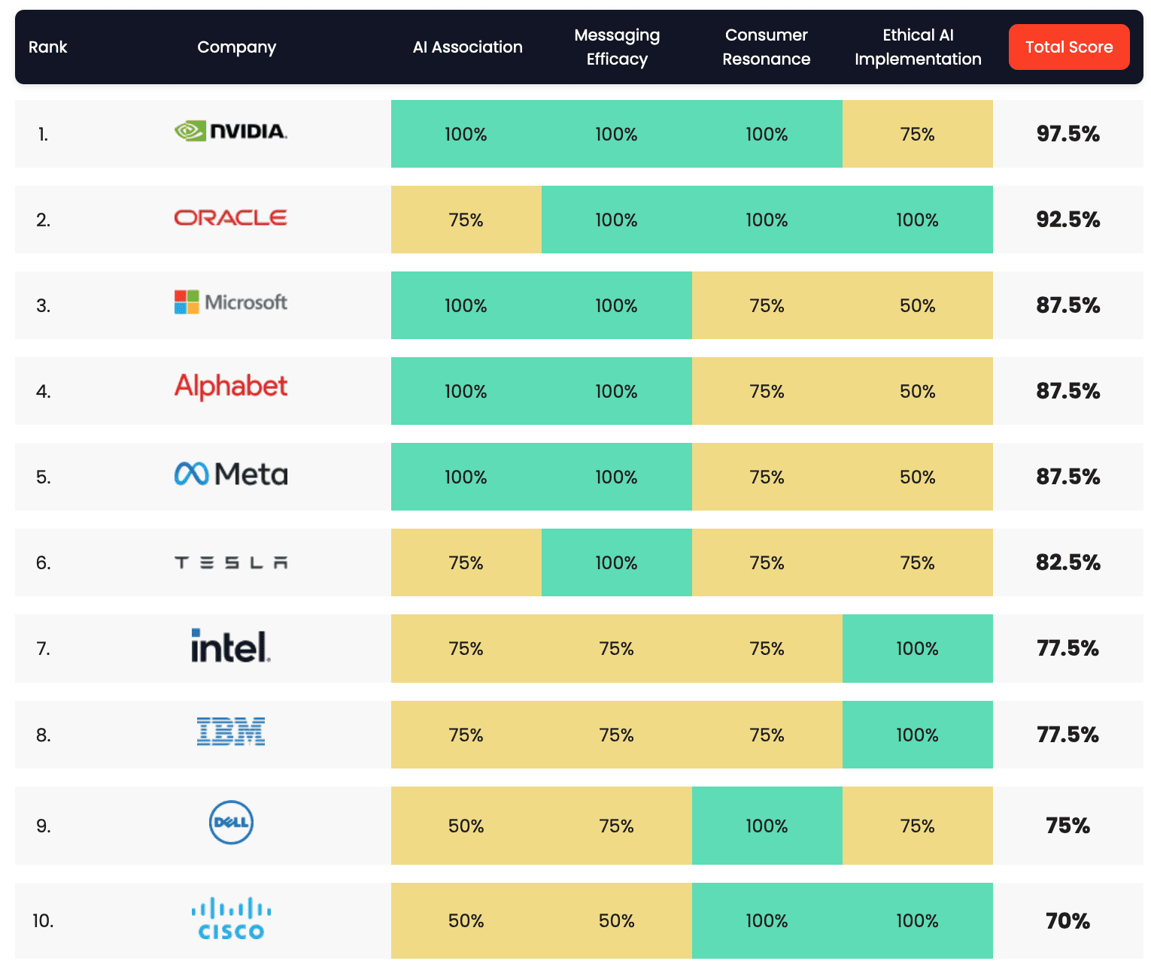Click the AI Association column header
Screen dimensions: 1151x967
467,47
